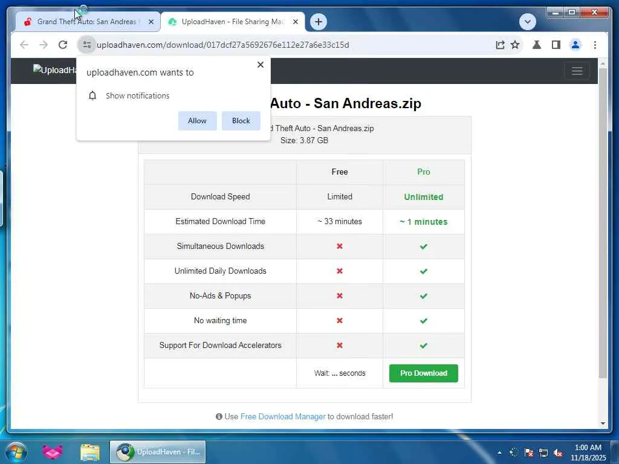Click the scrollbar up arrow
The height and width of the screenshot is (464, 619).
click(x=603, y=63)
